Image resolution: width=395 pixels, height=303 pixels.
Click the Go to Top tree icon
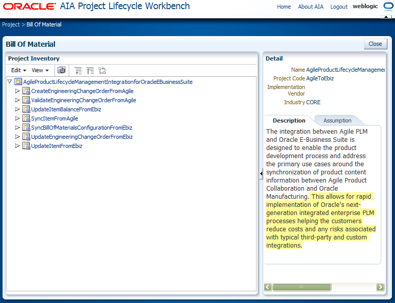tap(90, 71)
